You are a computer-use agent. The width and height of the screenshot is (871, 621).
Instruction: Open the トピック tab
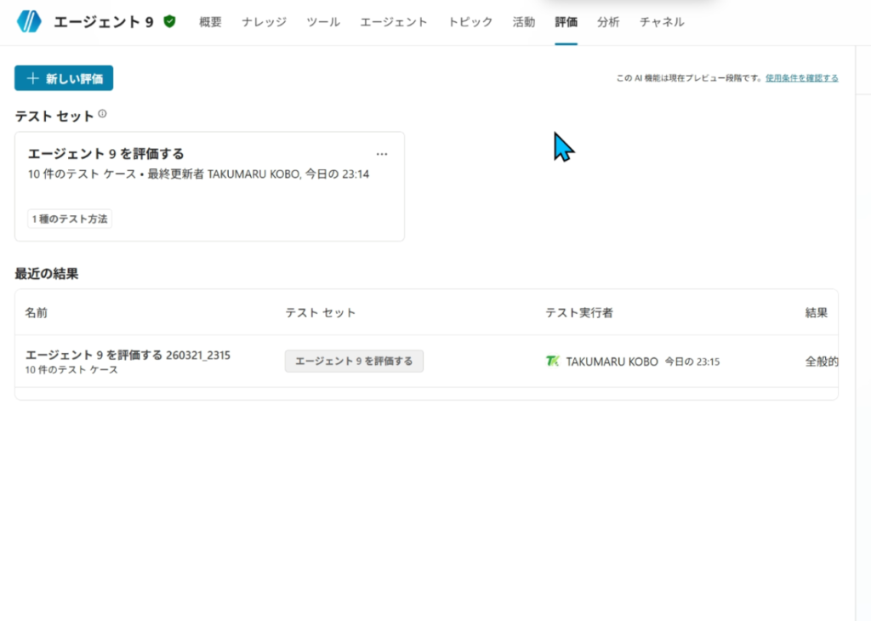tap(470, 22)
